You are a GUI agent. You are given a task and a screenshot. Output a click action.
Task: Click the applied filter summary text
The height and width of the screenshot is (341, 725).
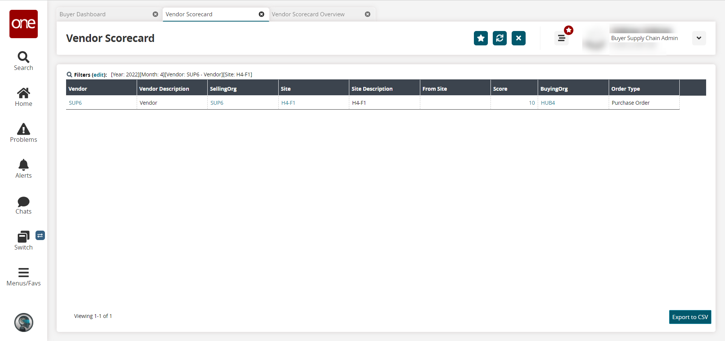pos(182,75)
